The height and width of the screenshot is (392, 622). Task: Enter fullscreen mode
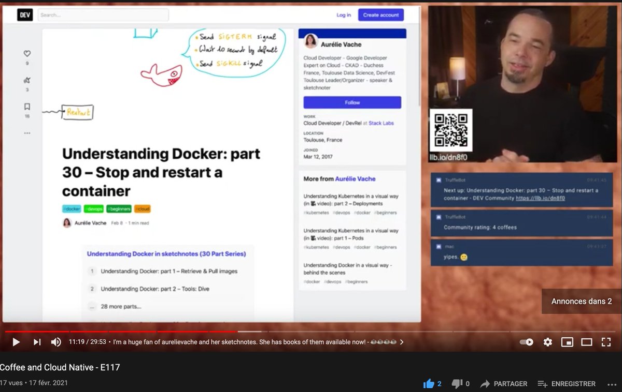click(x=606, y=342)
